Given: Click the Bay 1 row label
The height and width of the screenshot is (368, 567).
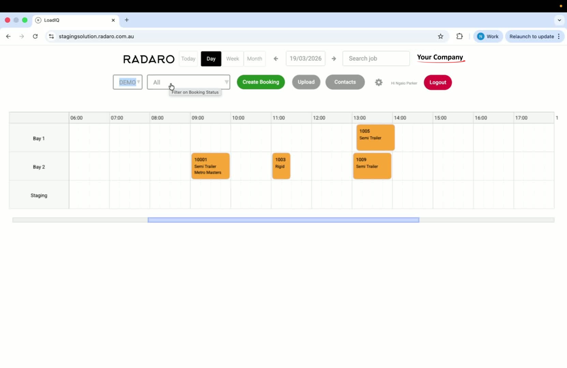Looking at the screenshot, I should (39, 138).
